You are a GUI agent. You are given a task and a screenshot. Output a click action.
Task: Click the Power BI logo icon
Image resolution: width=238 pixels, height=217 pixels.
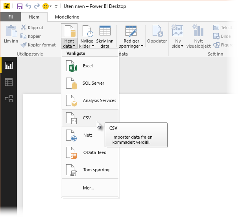click(7, 6)
